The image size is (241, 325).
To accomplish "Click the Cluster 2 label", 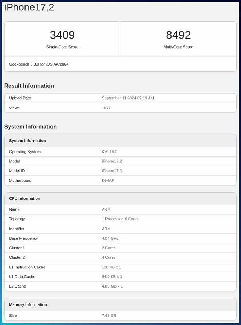I will (x=17, y=257).
